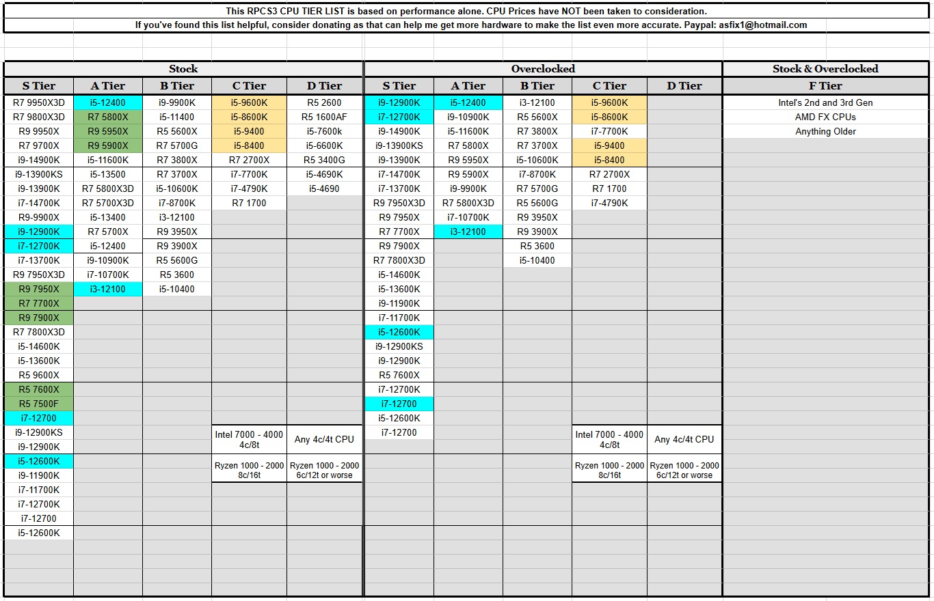Click the cyan i7-12700 cell under Stock
The height and width of the screenshot is (601, 934).
click(x=39, y=418)
